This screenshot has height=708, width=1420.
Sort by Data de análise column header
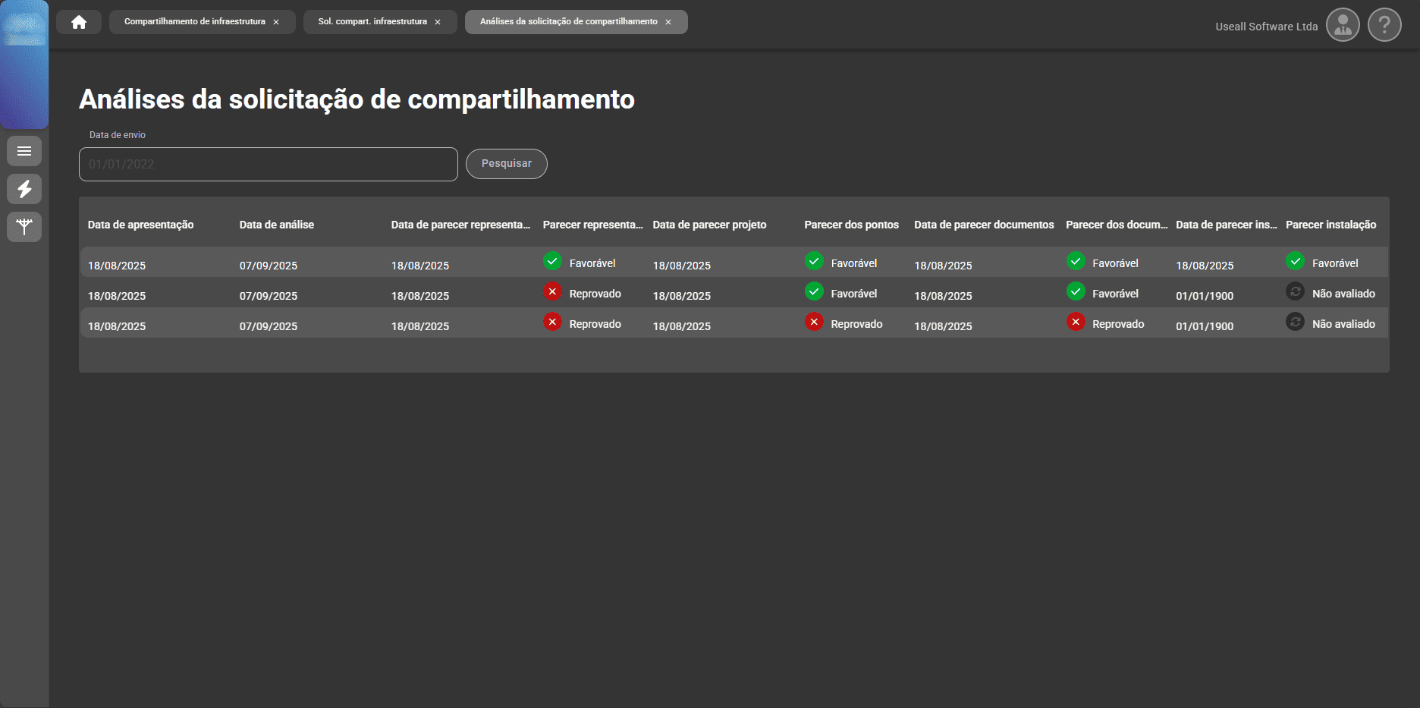coord(276,225)
